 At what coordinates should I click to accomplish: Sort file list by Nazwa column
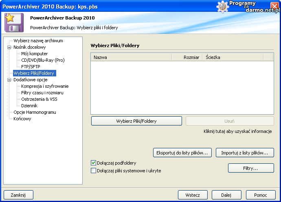tap(131, 57)
